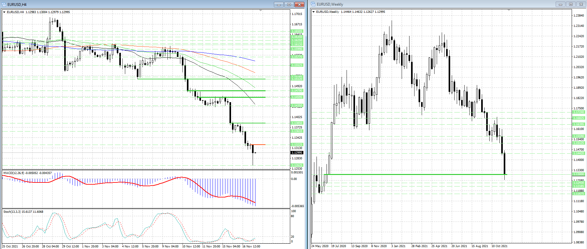Click the green 1.17240 level on Weekly chart

tap(579, 112)
